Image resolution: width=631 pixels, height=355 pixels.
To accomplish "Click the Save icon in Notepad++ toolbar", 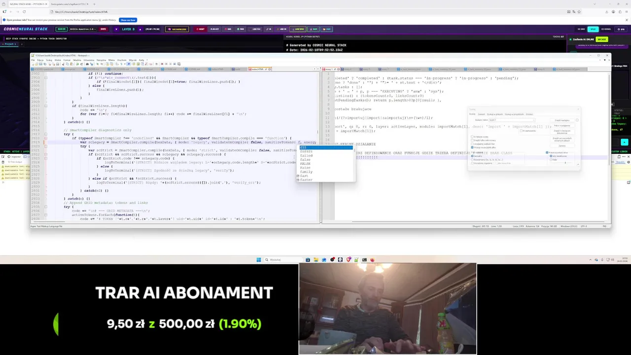I will 41,64.
